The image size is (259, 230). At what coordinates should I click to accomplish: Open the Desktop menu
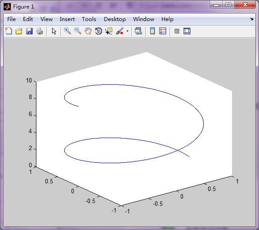(115, 19)
